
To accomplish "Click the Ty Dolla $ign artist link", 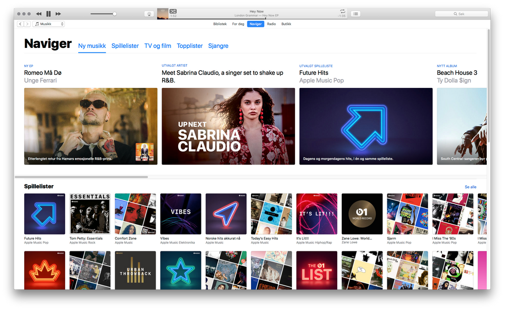I will (x=454, y=80).
